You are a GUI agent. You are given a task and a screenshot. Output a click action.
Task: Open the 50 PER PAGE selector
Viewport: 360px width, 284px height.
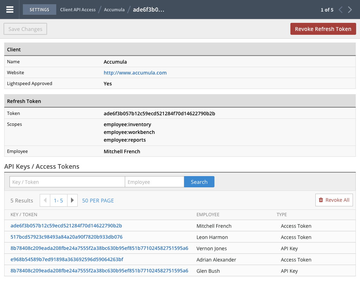click(x=98, y=200)
